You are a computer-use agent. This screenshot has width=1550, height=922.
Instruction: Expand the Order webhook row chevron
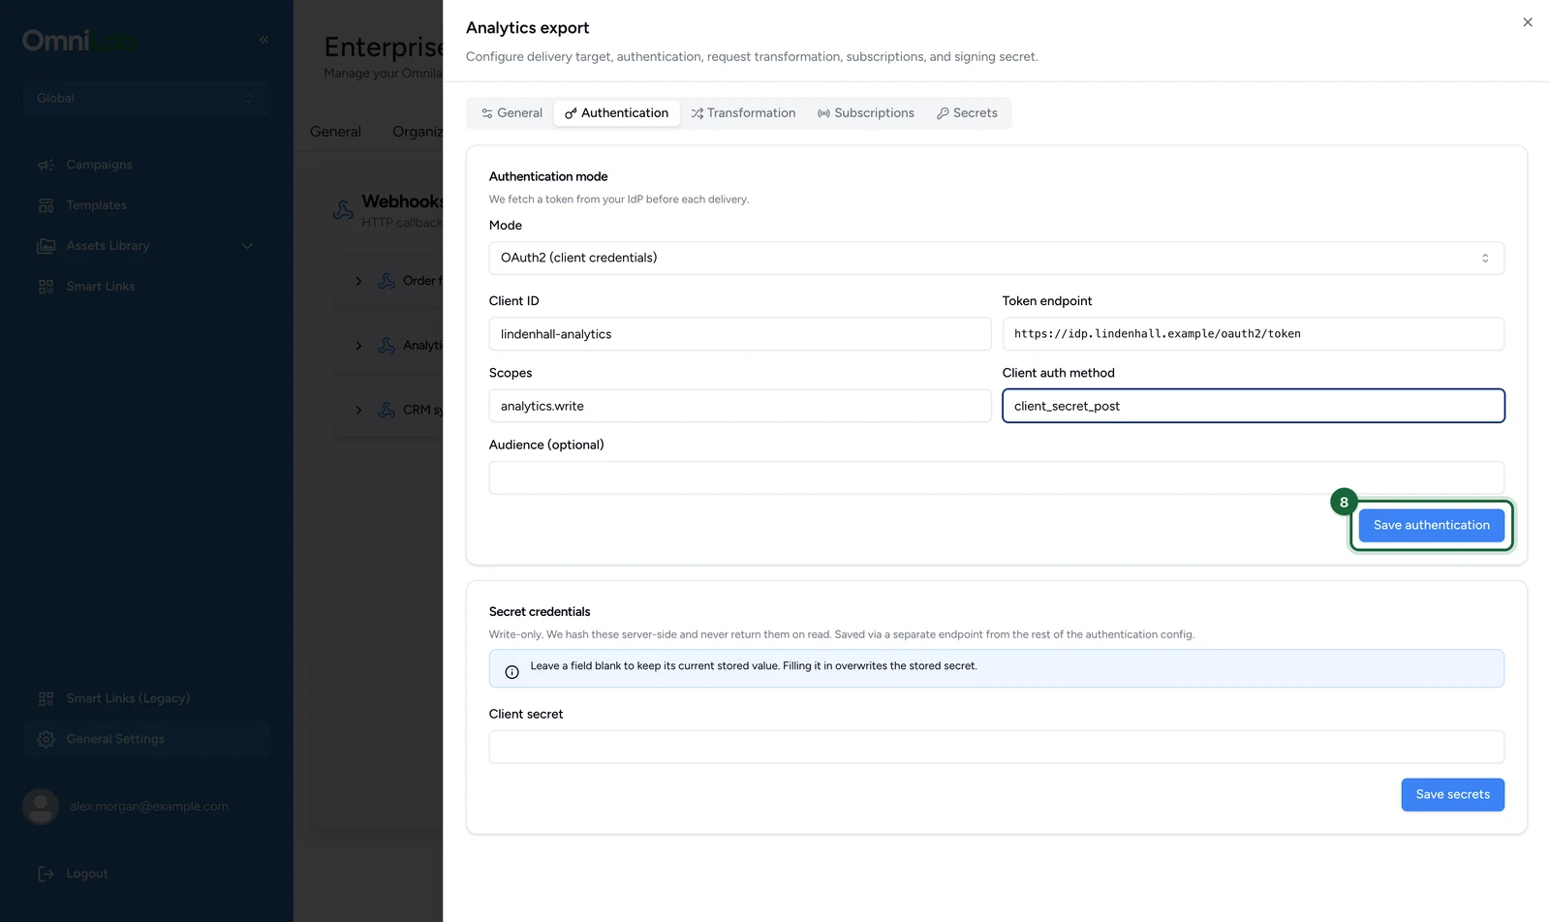tap(358, 281)
